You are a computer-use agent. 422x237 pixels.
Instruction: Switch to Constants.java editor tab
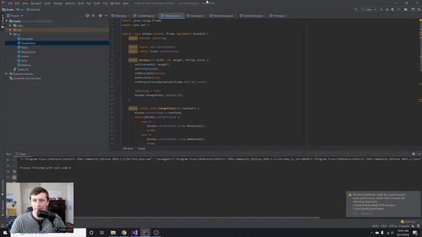pos(144,16)
